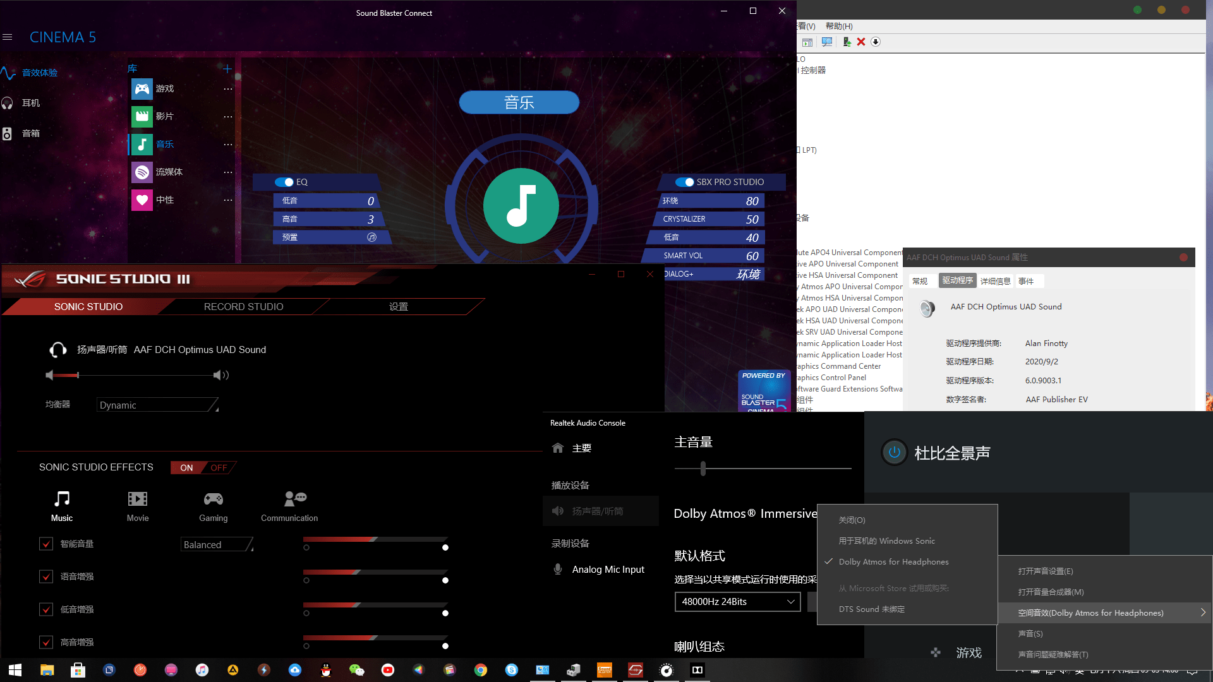Click the update driver icon in Device Manager toolbar

coord(846,42)
